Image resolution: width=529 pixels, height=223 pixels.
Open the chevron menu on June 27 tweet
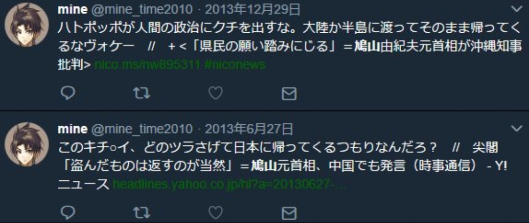coord(516,128)
